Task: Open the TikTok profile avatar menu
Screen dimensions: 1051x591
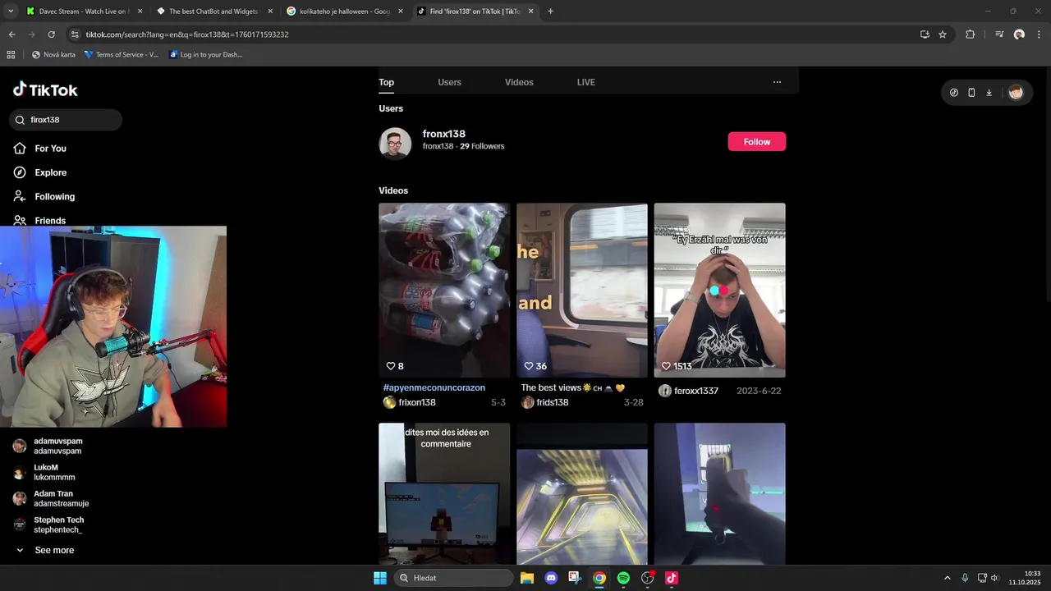Action: coord(1016,93)
